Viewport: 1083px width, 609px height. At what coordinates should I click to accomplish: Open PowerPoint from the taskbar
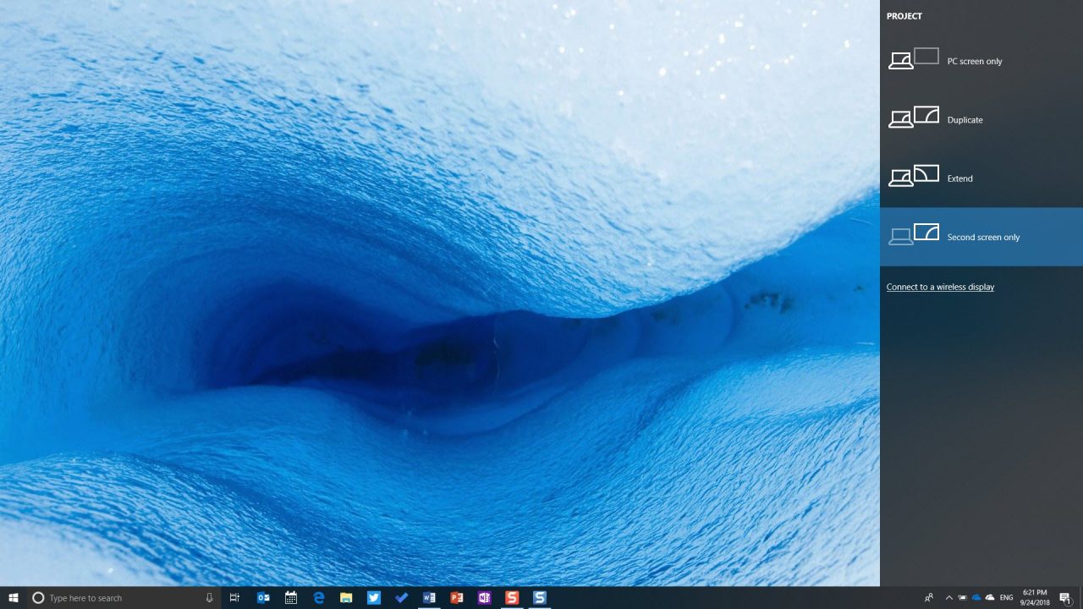457,598
